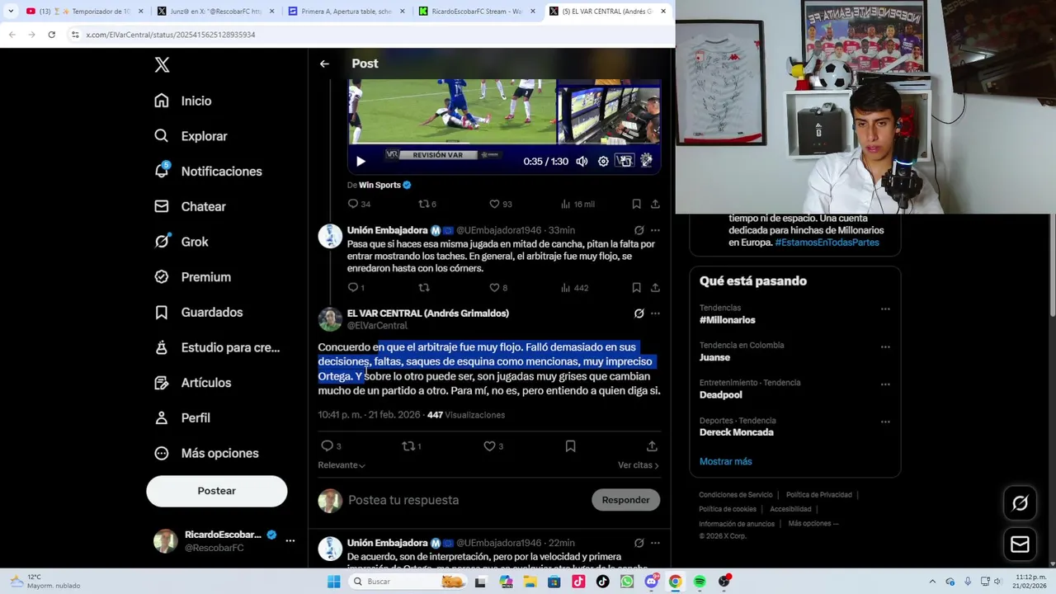Like the EL VAR CENTRAL post with 3 likes
1056x594 pixels.
[493, 445]
